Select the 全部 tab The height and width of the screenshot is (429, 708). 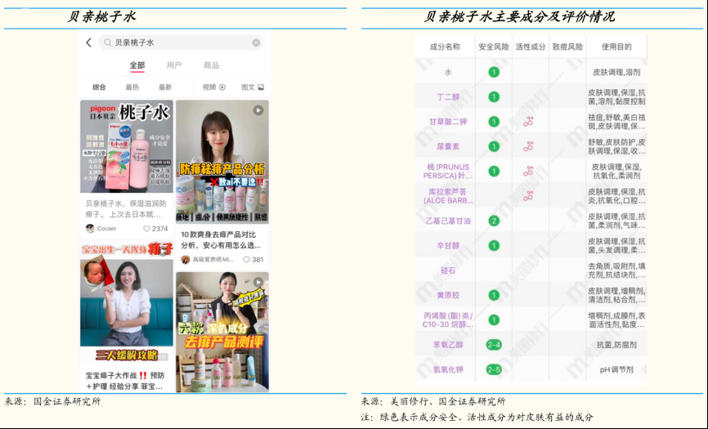pos(137,65)
